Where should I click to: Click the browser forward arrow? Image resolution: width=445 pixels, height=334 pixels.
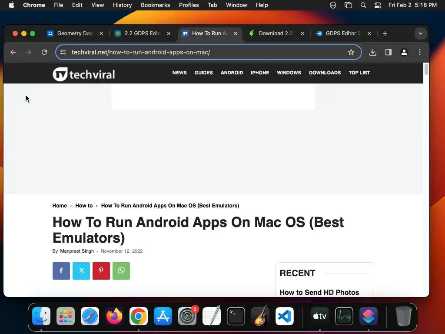(x=29, y=52)
